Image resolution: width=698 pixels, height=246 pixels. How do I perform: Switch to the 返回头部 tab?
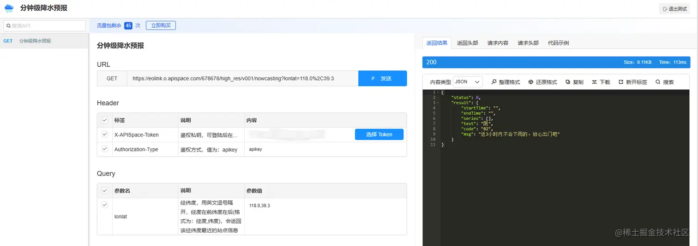coord(467,43)
